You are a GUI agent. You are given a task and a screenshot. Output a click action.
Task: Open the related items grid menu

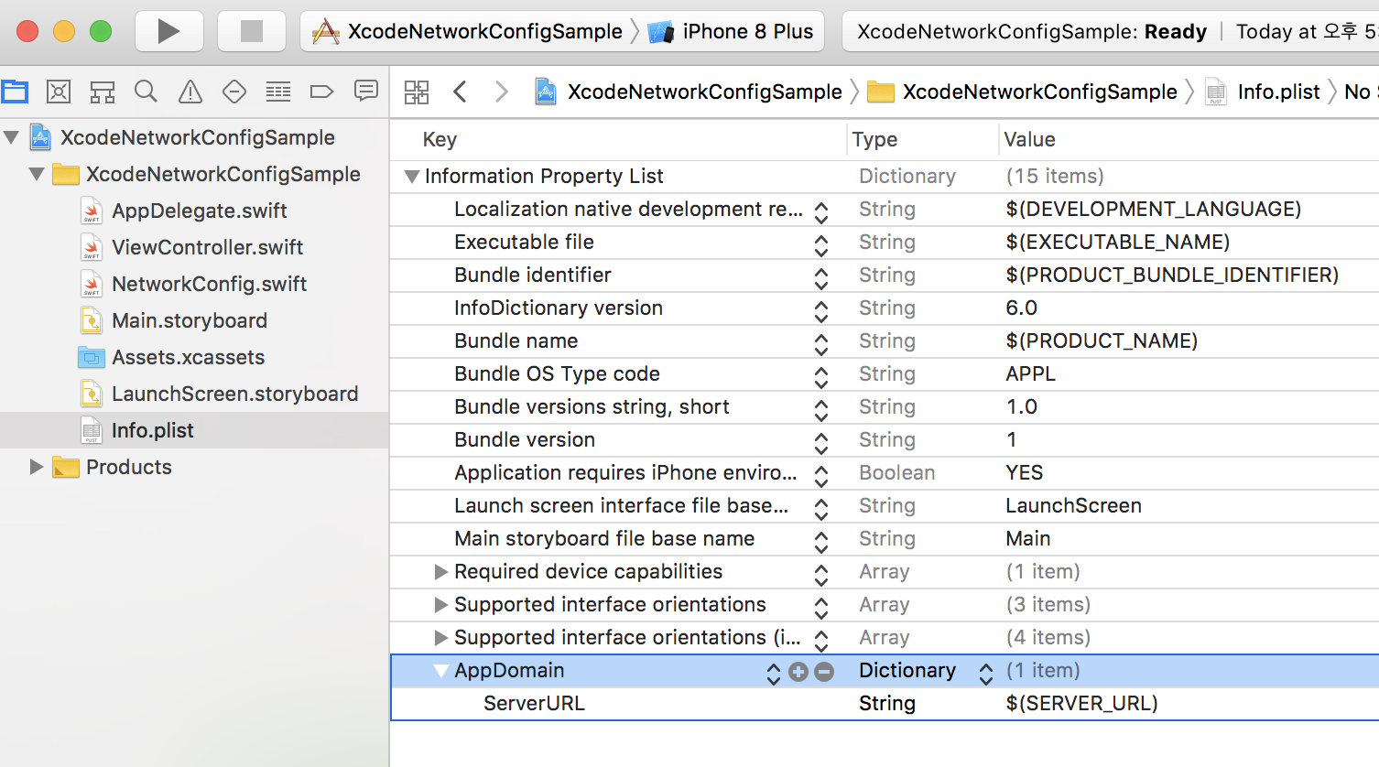417,92
